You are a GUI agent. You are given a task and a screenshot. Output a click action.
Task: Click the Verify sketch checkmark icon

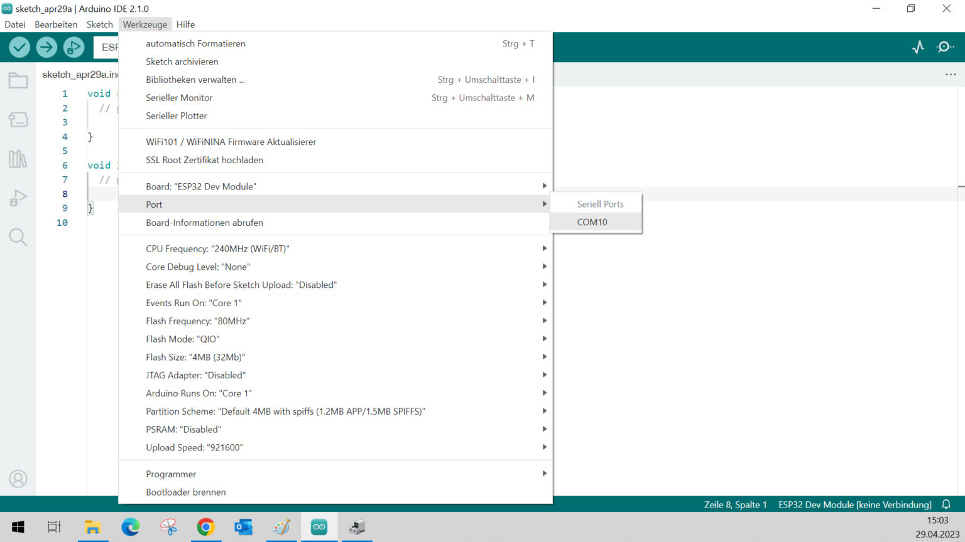19,47
